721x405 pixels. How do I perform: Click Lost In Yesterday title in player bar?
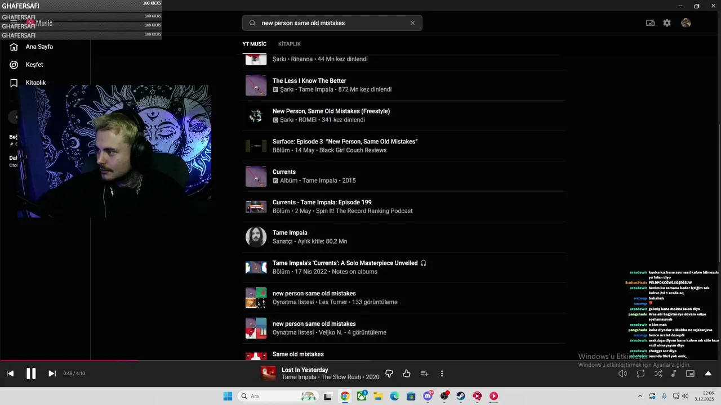click(x=305, y=370)
